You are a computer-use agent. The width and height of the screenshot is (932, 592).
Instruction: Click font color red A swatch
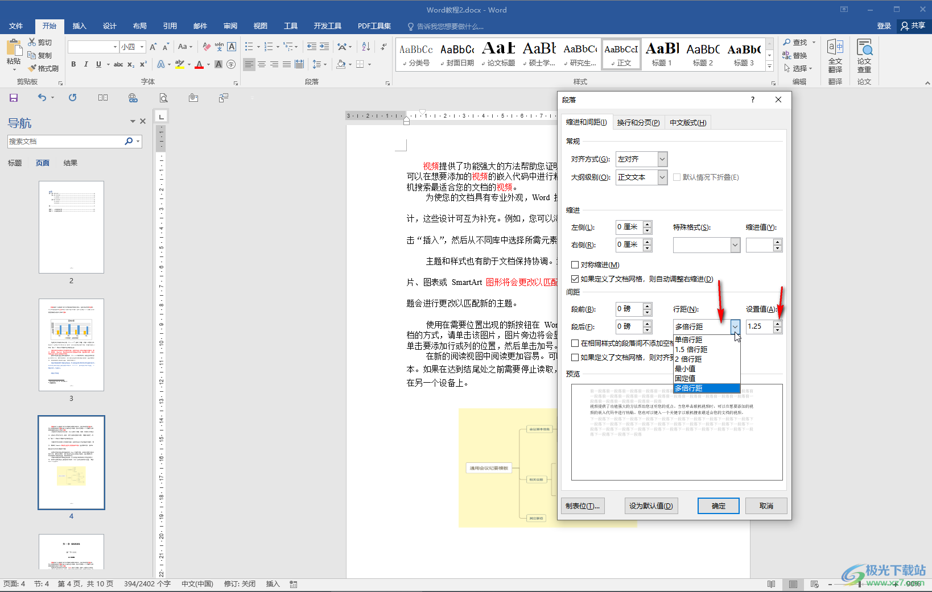point(199,64)
